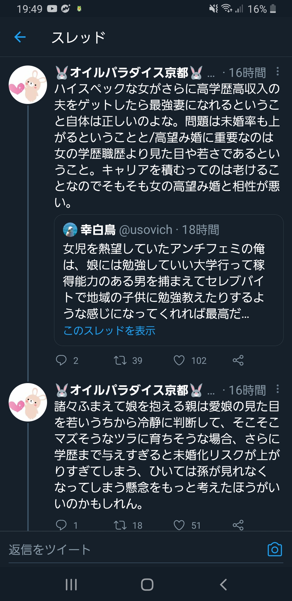Retweet the first tweet with 39 retweets

point(120,360)
